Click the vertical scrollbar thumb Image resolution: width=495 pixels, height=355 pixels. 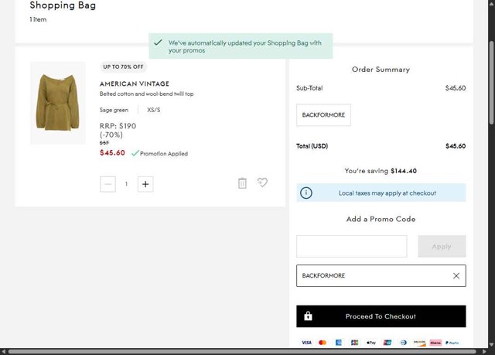coord(492,83)
